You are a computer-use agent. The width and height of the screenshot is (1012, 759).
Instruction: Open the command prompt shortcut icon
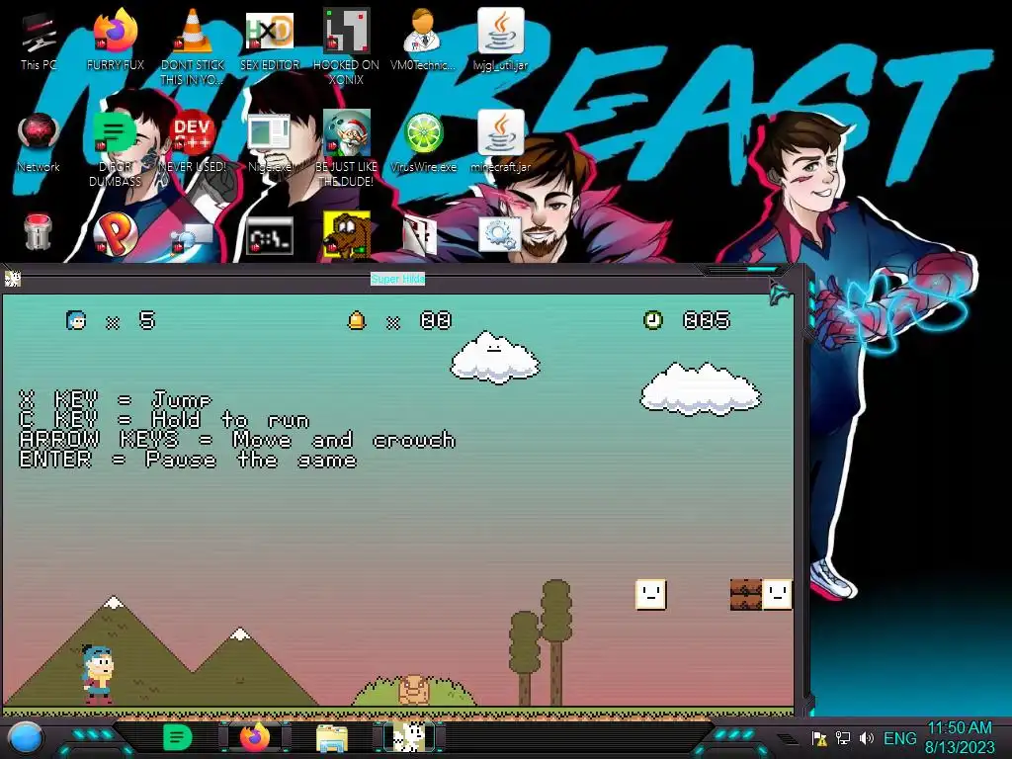(270, 235)
